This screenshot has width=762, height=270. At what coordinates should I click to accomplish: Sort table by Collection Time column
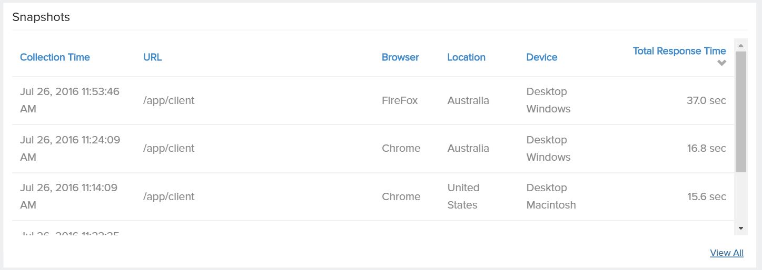coord(55,57)
